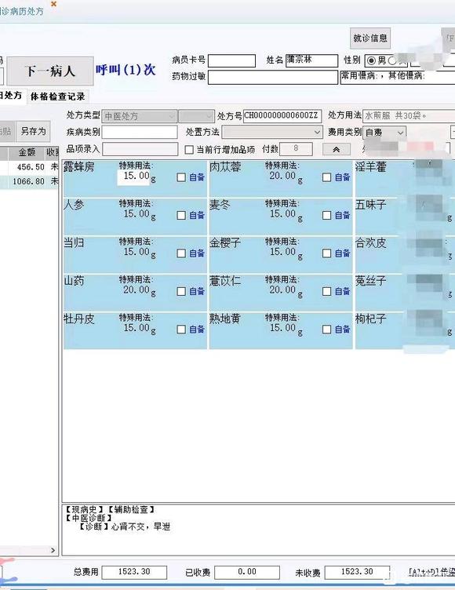Select the 门诊病历处方 window tab
Screen dimensions: 455x590
pos(22,11)
